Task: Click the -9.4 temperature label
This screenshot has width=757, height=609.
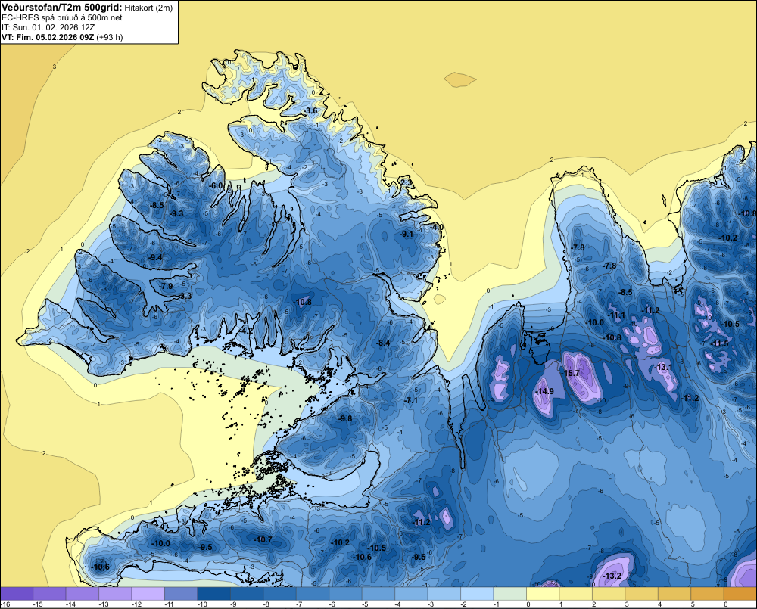Action: pos(155,258)
